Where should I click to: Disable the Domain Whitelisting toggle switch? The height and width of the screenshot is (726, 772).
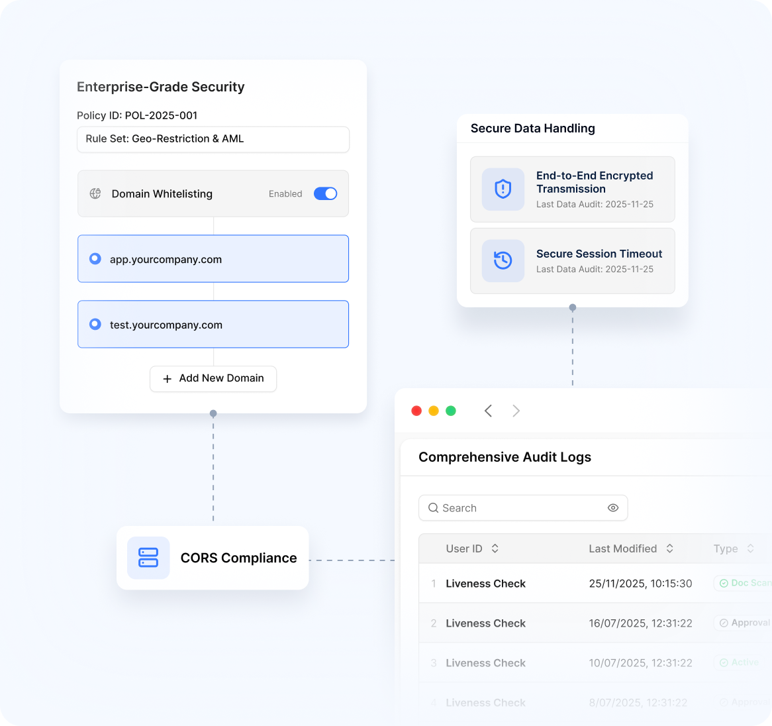tap(325, 193)
